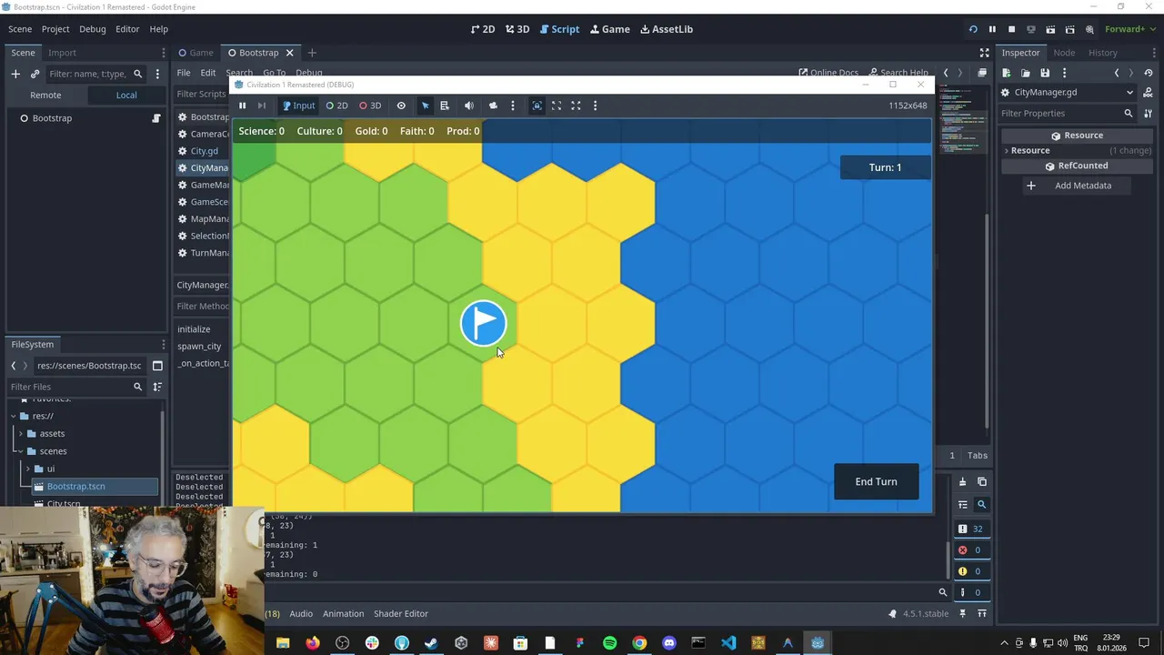The image size is (1164, 655).
Task: Switch scene tree to Remote
Action: (45, 95)
